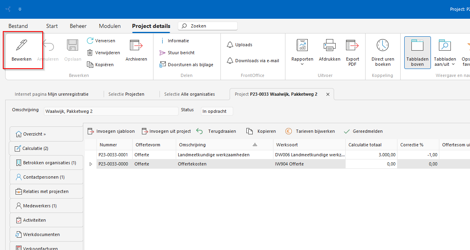Screen dimensions: 470x250
Task: Open Uploads notifications
Action: pos(240,45)
